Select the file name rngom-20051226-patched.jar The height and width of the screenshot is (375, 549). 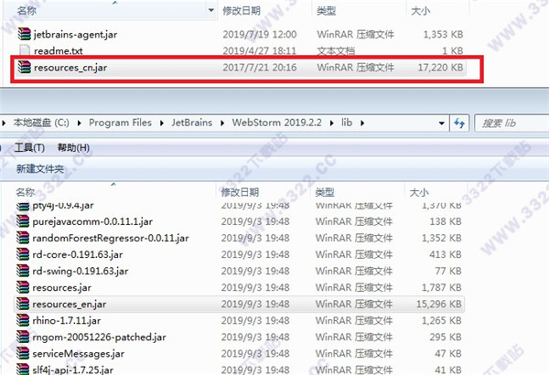click(99, 337)
